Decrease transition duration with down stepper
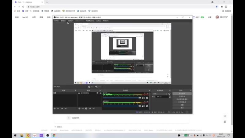Image resolution: width=245 pixels, height=138 pixels. pyautogui.click(x=170, y=98)
